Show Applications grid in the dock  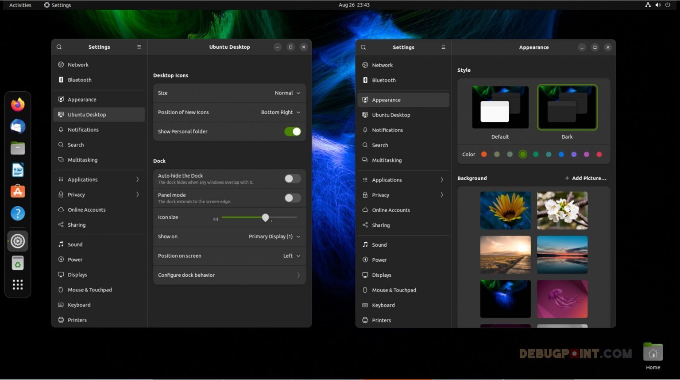(18, 285)
